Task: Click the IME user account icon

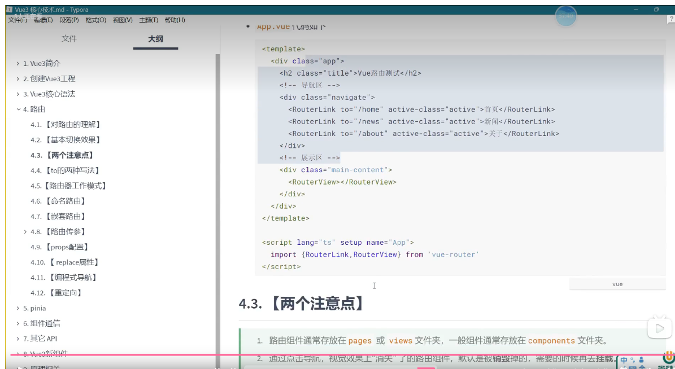Action: [x=641, y=359]
